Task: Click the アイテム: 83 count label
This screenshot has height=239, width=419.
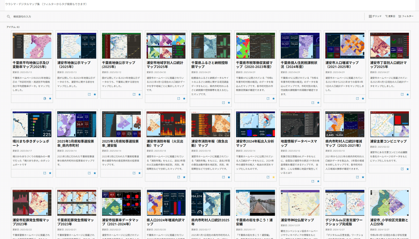Action: tap(13, 27)
